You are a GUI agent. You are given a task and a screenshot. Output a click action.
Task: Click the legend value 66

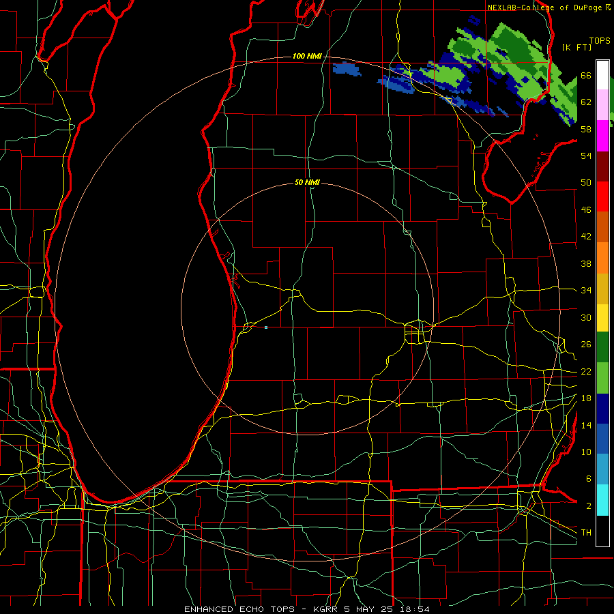point(586,76)
